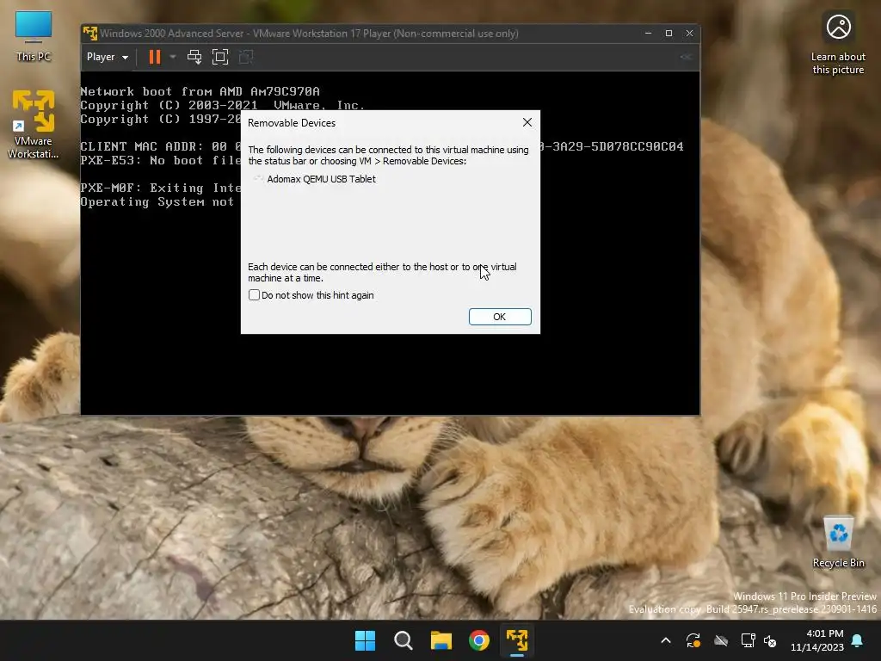
Task: Collapse toolbar arrows at right of VMware toolbar
Action: tap(686, 57)
